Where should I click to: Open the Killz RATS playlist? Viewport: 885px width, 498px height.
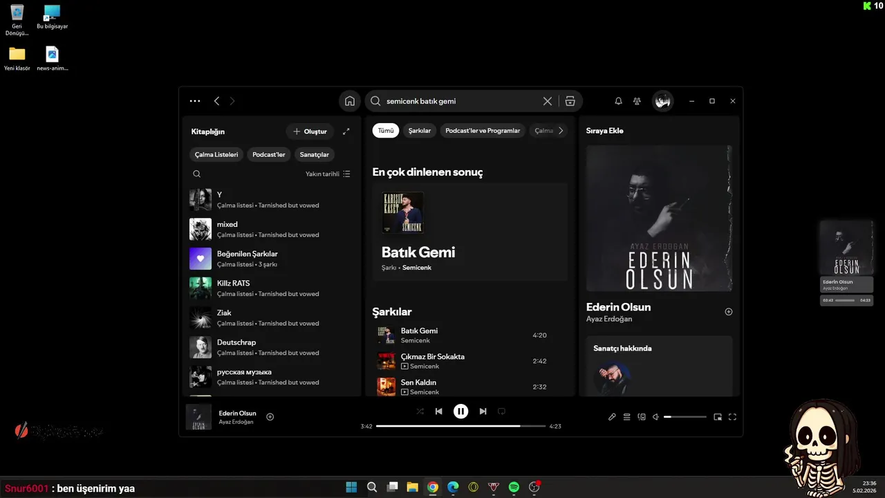(273, 288)
